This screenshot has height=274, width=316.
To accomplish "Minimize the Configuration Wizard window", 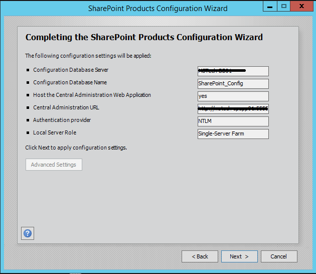I will (270, 7).
